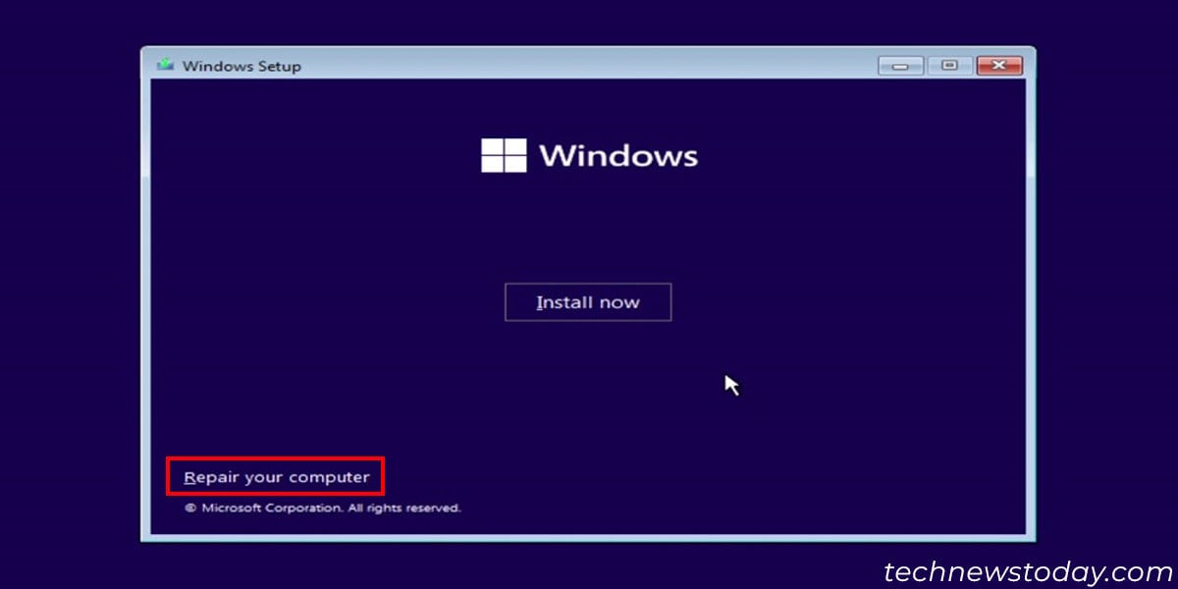Open Repair your computer link
This screenshot has width=1178, height=589.
(x=276, y=477)
